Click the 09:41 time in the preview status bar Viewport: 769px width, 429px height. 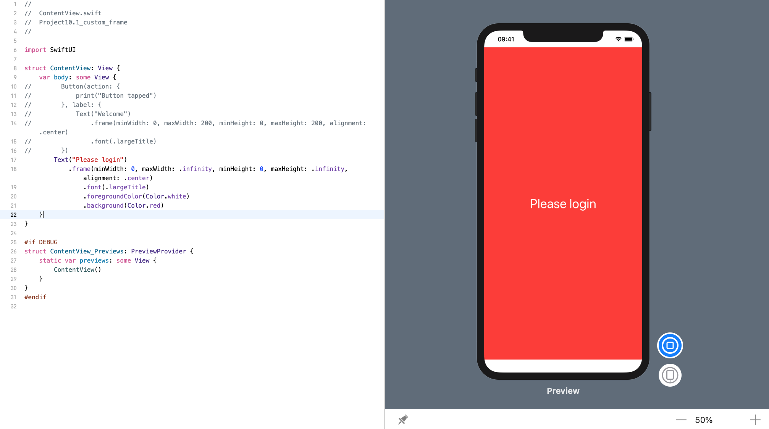(506, 39)
